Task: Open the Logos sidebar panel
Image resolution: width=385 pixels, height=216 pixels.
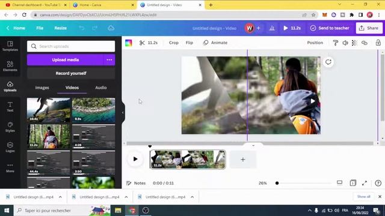Action: [10, 147]
